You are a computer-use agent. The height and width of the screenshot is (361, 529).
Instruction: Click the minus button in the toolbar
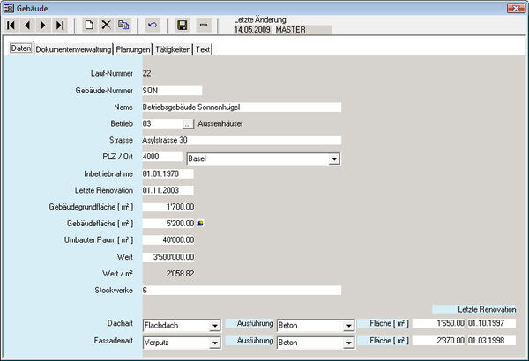pyautogui.click(x=203, y=26)
